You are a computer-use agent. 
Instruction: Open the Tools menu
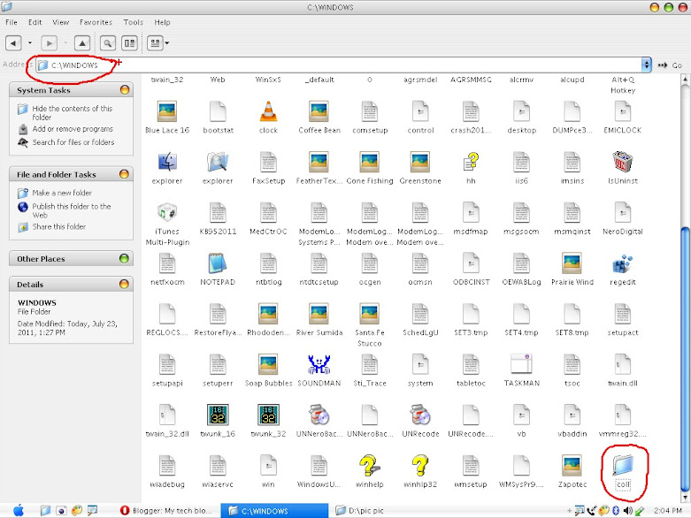pyautogui.click(x=133, y=22)
